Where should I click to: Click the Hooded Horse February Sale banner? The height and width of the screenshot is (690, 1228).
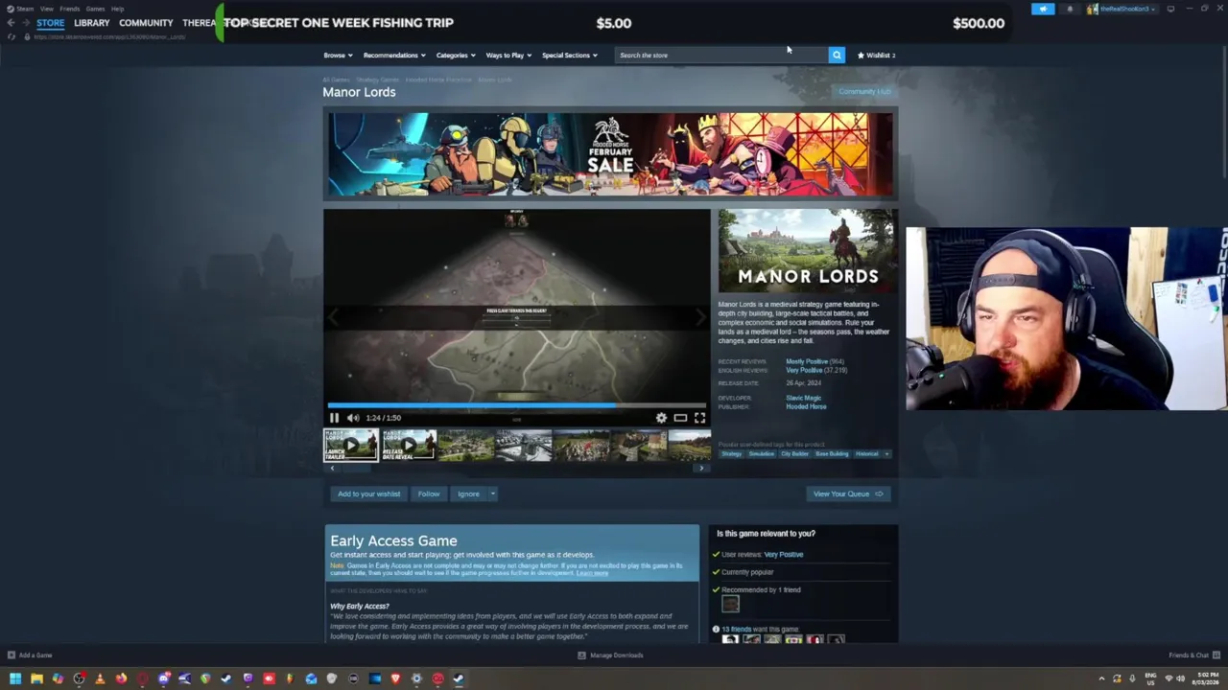click(x=610, y=154)
